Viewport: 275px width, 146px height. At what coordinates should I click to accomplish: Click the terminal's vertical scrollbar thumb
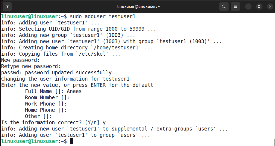pyautogui.click(x=274, y=142)
